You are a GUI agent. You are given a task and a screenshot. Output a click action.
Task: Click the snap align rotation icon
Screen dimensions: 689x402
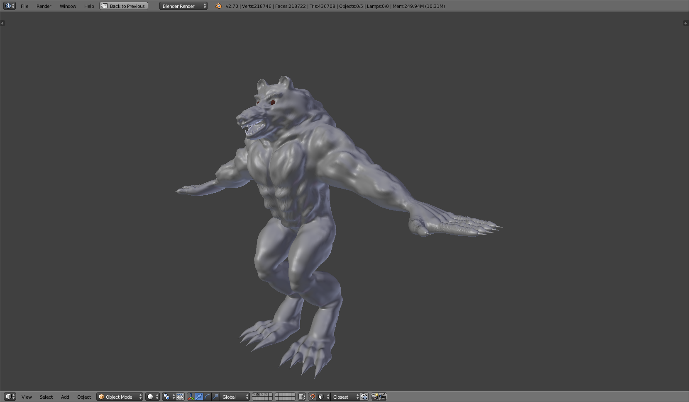pyautogui.click(x=364, y=397)
